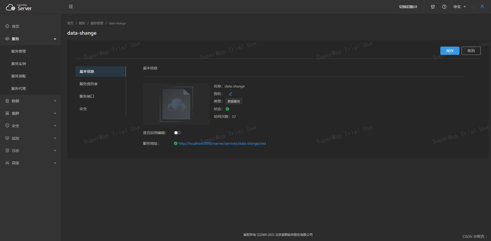Click the cluster icon beside 集群
The width and height of the screenshot is (491, 241).
7,113
